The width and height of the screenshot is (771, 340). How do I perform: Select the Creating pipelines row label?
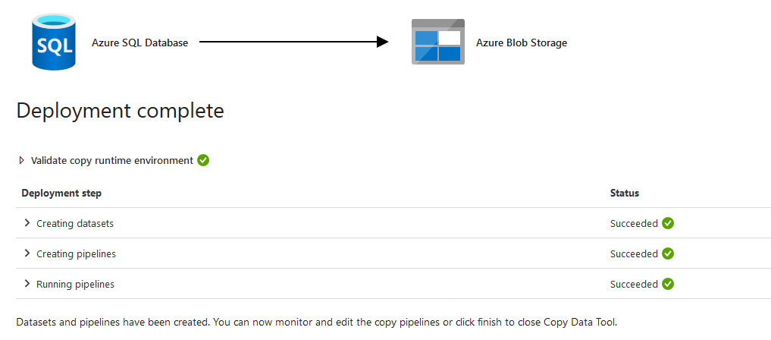[76, 254]
